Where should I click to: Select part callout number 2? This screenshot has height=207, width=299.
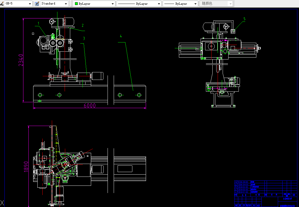82,25
